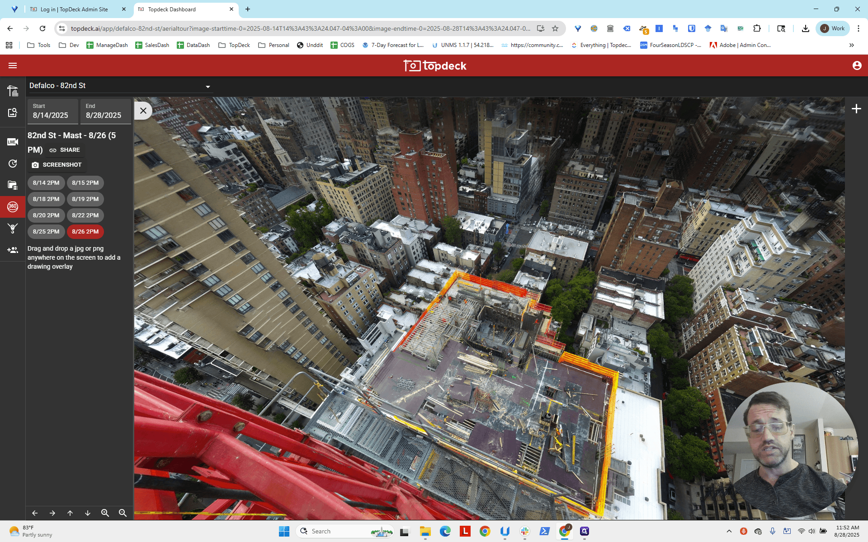This screenshot has width=868, height=542.
Task: Open the taskbar weather widget
Action: coord(31,531)
